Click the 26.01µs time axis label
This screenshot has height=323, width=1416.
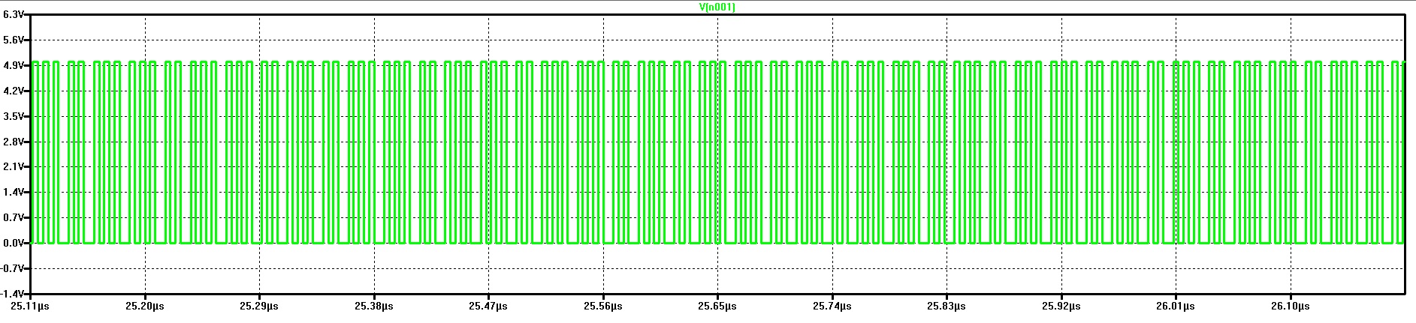click(x=1176, y=306)
